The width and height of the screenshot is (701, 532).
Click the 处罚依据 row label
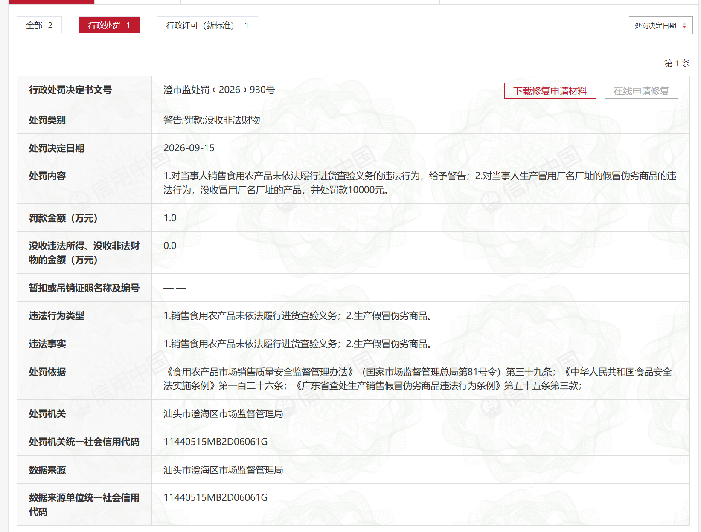click(x=47, y=372)
